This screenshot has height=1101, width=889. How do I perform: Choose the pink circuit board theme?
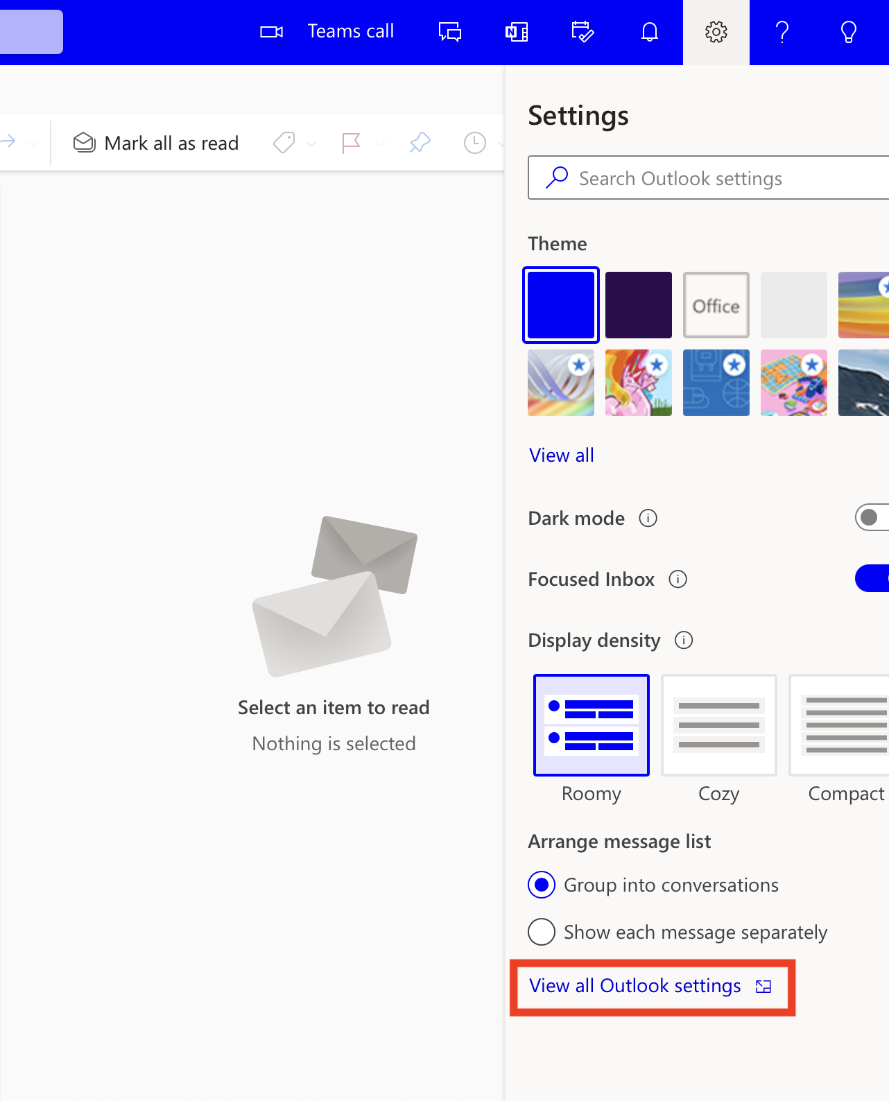(x=794, y=383)
